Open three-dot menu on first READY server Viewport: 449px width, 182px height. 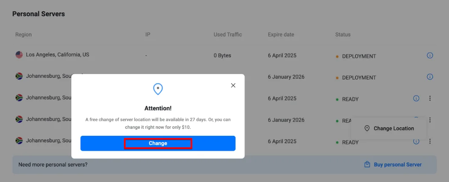pos(430,98)
